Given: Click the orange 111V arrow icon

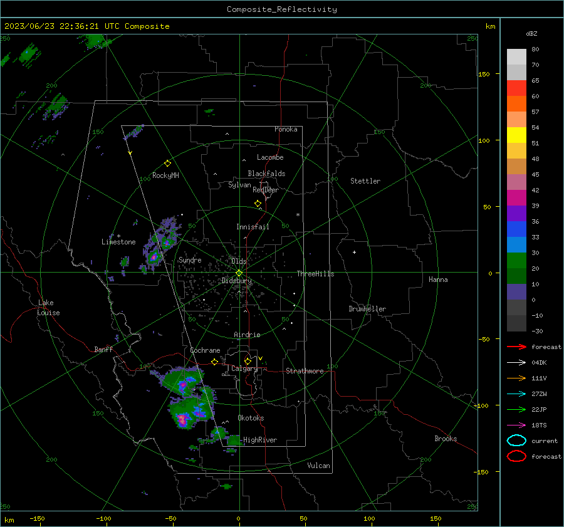Looking at the screenshot, I should tap(516, 378).
